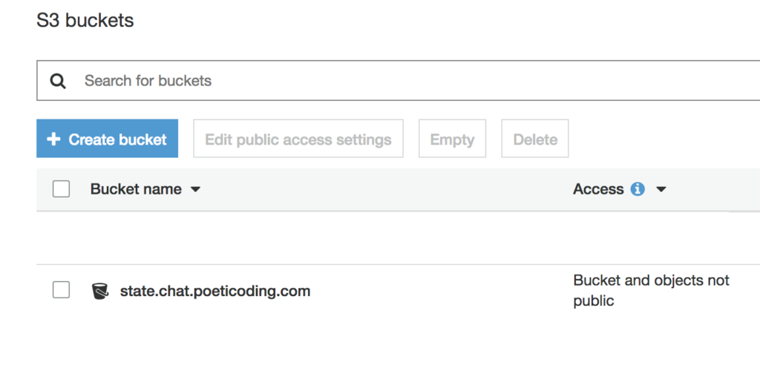Screen dimensions: 760x368
Task: Open the state.chat.poeticoding.com bucket link
Action: (215, 291)
